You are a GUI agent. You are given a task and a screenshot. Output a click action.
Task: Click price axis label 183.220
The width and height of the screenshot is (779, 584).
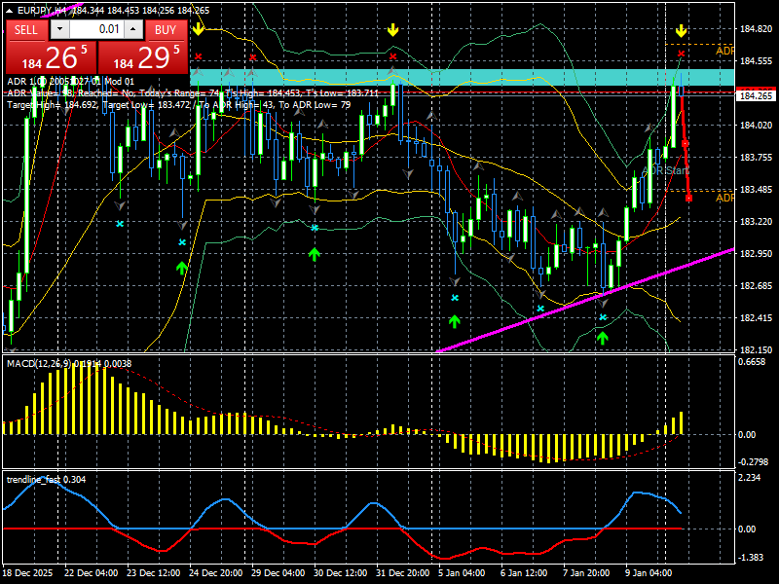click(x=757, y=222)
